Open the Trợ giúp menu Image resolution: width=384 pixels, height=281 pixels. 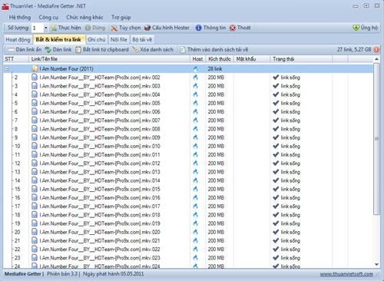click(x=121, y=17)
